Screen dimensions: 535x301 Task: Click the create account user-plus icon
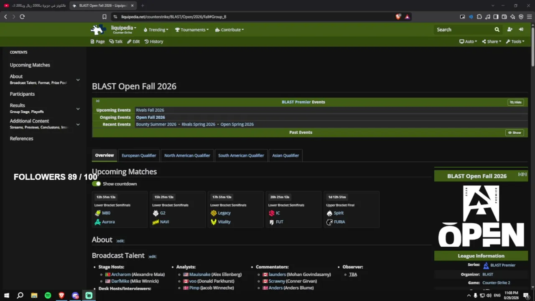point(510,30)
